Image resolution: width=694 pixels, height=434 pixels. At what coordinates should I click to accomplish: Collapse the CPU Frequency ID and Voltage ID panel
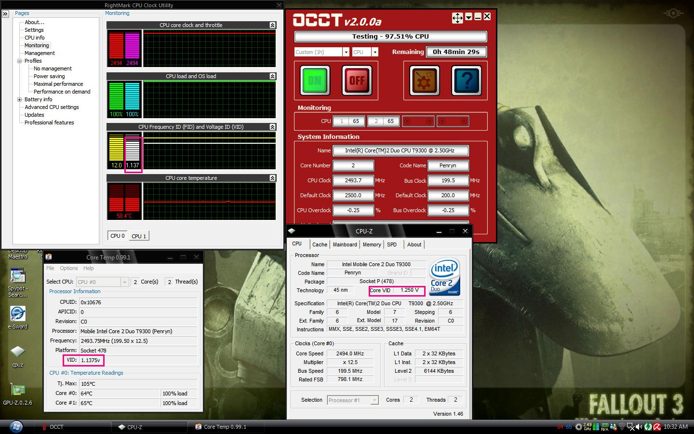[x=272, y=127]
